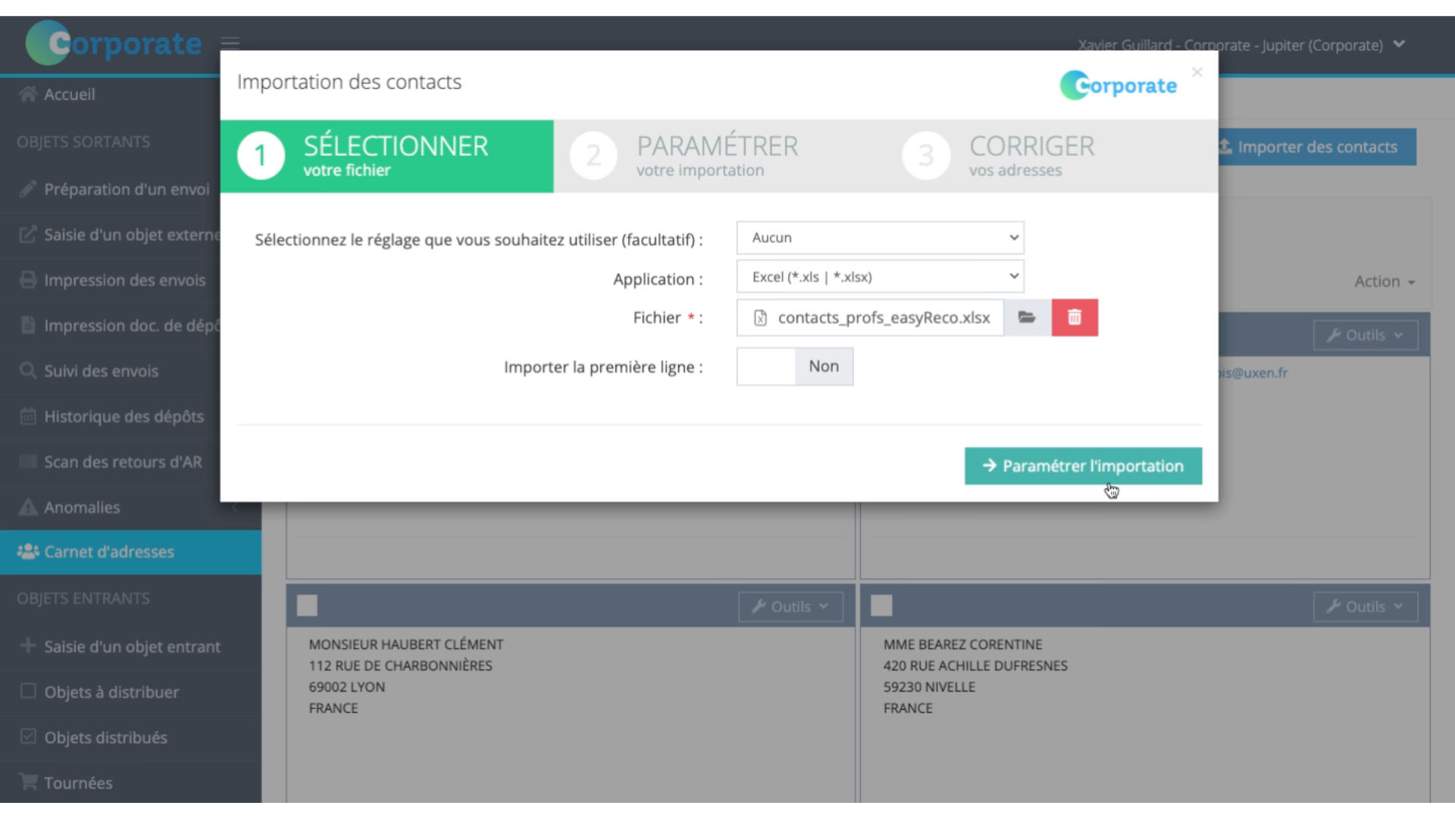Select the Corriger vos adresses step tab
This screenshot has width=1455, height=818.
tap(1053, 156)
